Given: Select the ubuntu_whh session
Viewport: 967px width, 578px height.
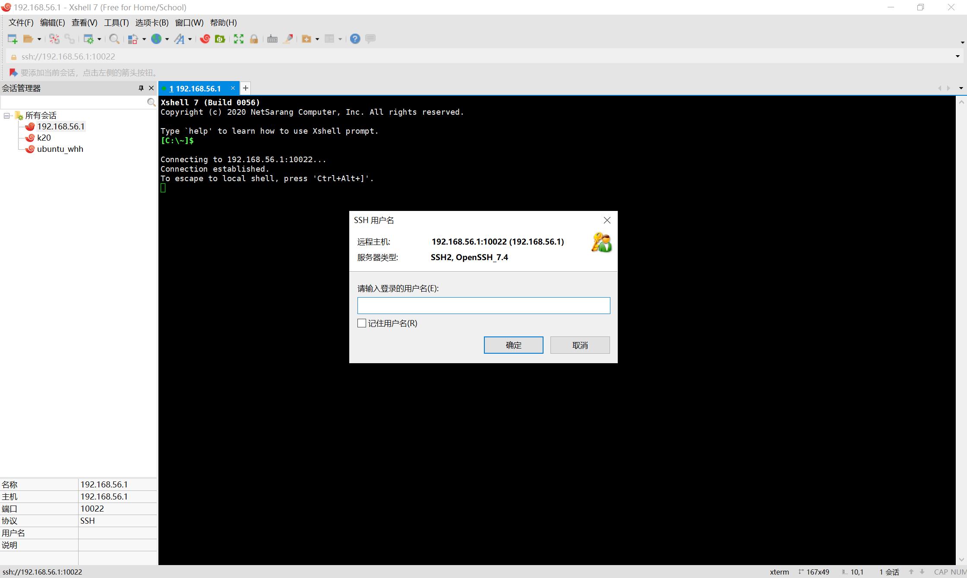Looking at the screenshot, I should coord(60,149).
